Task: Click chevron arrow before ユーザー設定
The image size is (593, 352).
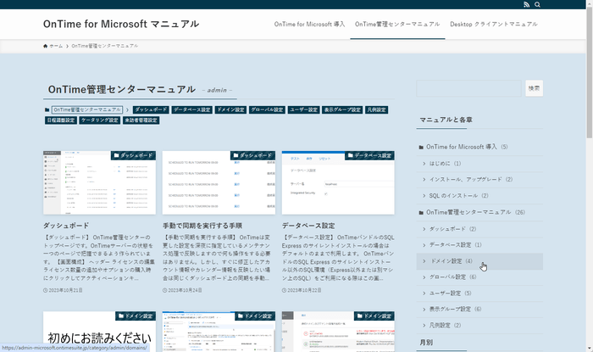Action: click(424, 293)
